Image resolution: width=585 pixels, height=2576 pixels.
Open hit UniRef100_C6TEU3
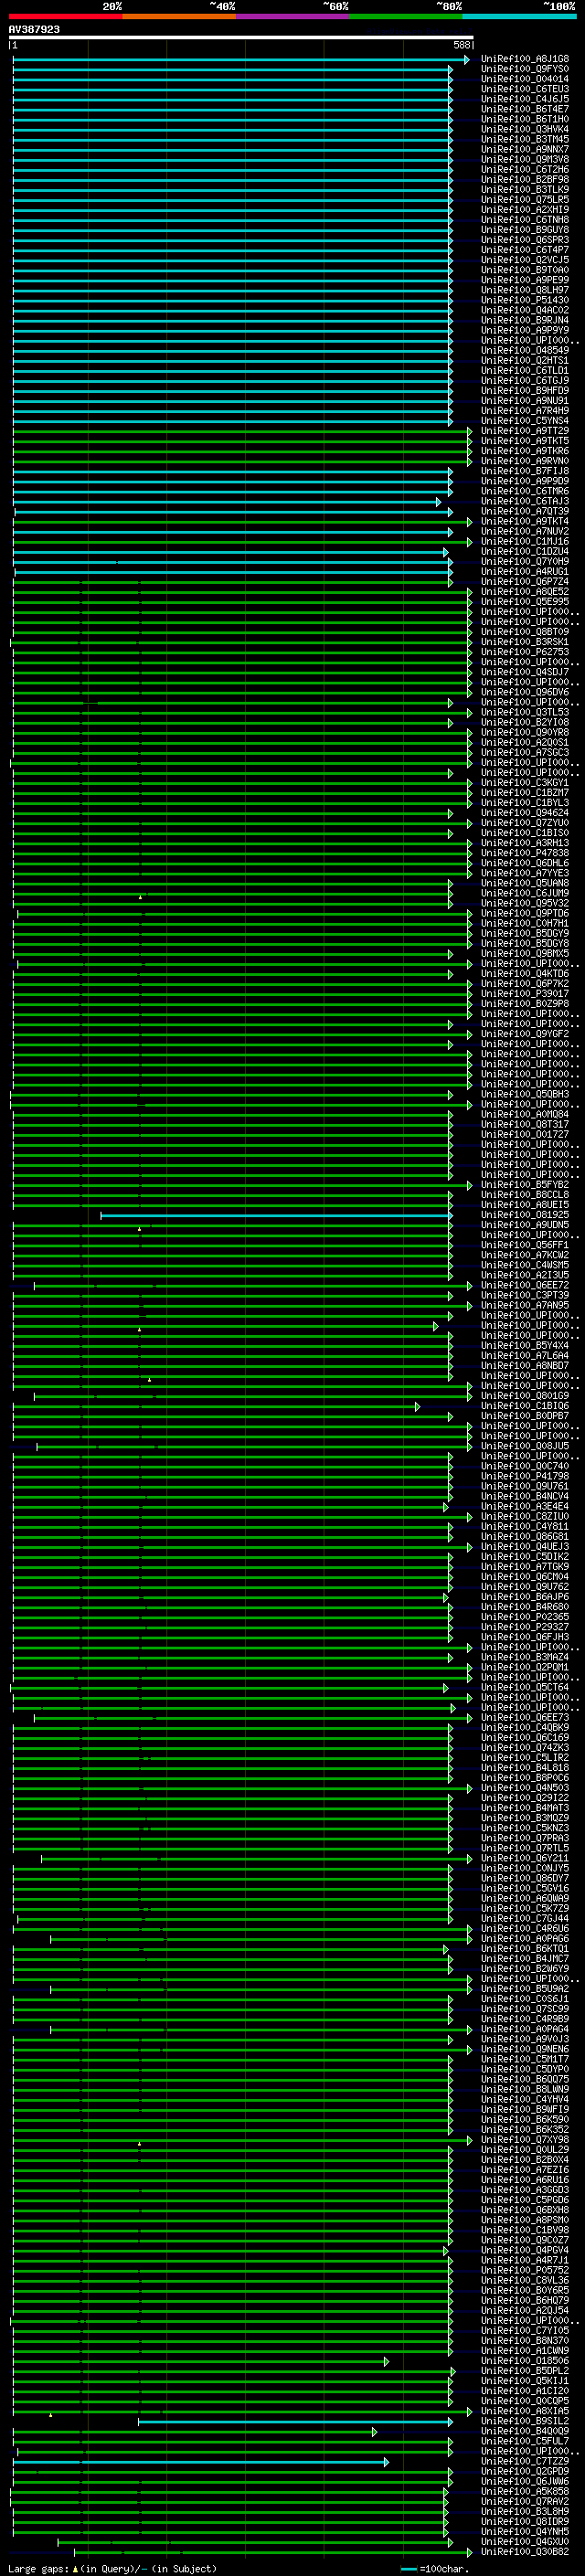(525, 89)
